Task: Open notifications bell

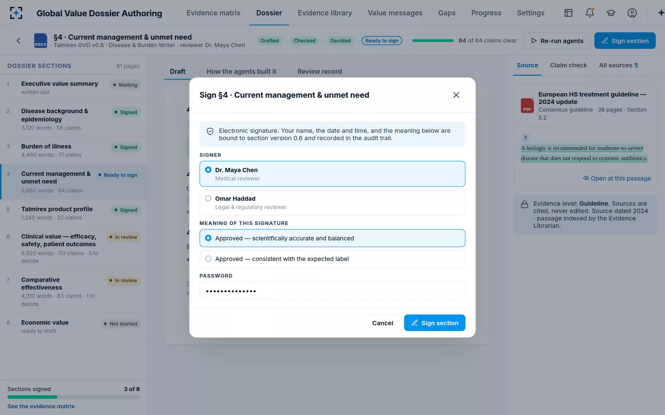Action: click(x=590, y=13)
